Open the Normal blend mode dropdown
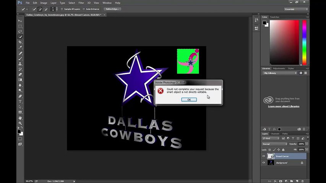Image resolution: width=326 pixels, height=183 pixels. (274, 144)
